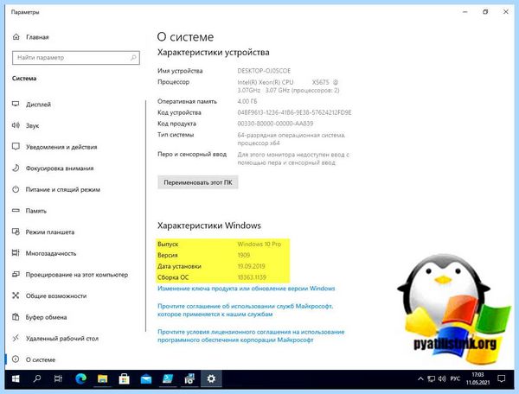Viewport: 519px width, 394px height.
Task: Open Изменение ключа продукта link
Action: pyautogui.click(x=247, y=289)
